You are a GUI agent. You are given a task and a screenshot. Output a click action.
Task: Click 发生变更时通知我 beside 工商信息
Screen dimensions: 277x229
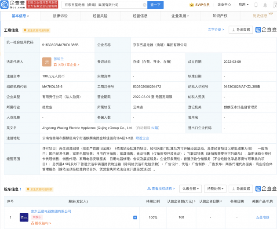[36, 30]
